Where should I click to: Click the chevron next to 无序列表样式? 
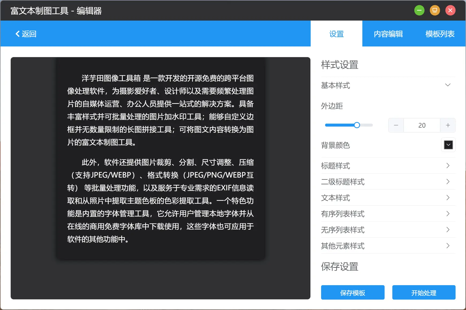pyautogui.click(x=448, y=230)
